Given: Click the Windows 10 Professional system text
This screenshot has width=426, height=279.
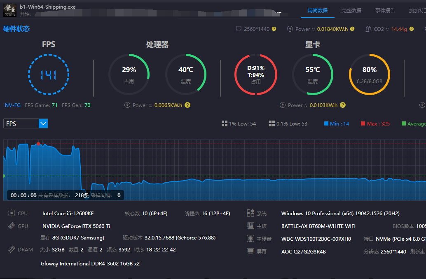Looking at the screenshot, I should tap(340, 213).
